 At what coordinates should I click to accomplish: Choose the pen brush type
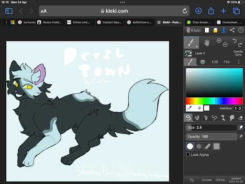(188, 118)
